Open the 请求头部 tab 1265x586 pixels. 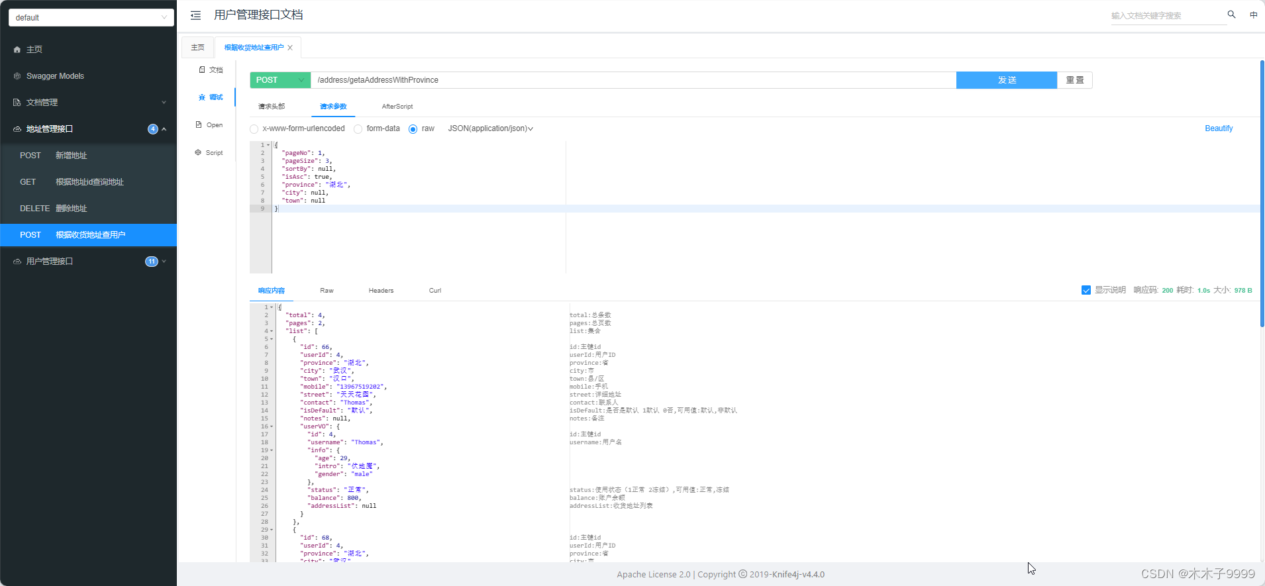coord(272,107)
